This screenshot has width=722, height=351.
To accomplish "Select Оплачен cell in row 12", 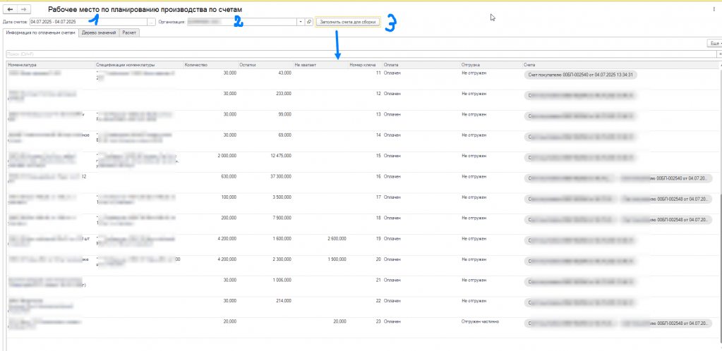I will [x=392, y=94].
